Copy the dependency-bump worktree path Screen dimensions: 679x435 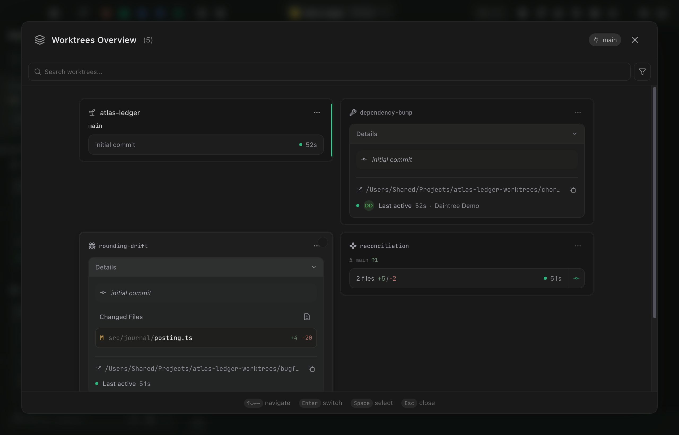pos(573,190)
